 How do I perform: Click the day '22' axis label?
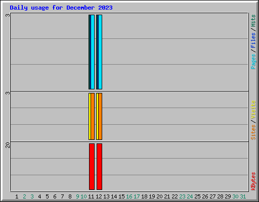(x=175, y=196)
